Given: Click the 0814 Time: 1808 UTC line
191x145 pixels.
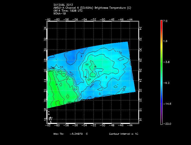Looking at the screenshot, I should (x=69, y=11).
